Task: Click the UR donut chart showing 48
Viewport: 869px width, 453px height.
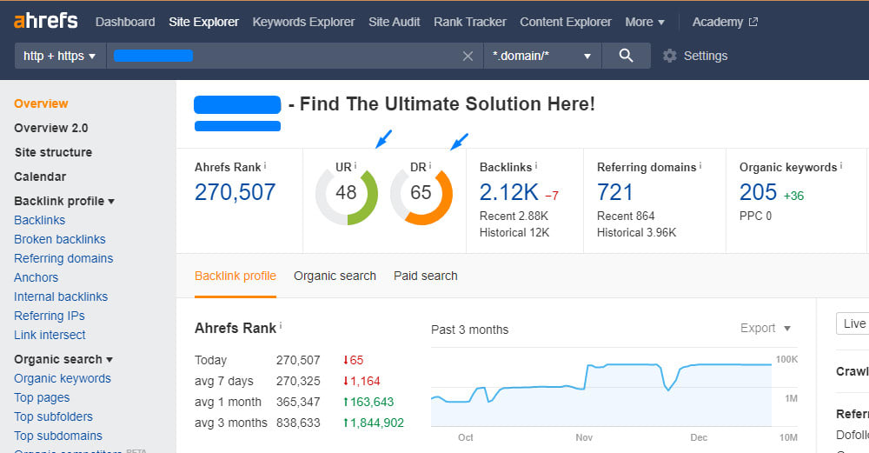Action: 347,193
